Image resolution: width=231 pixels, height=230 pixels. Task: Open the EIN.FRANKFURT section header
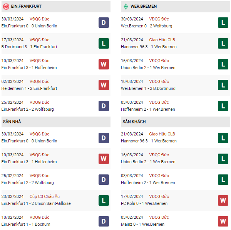click(x=26, y=7)
